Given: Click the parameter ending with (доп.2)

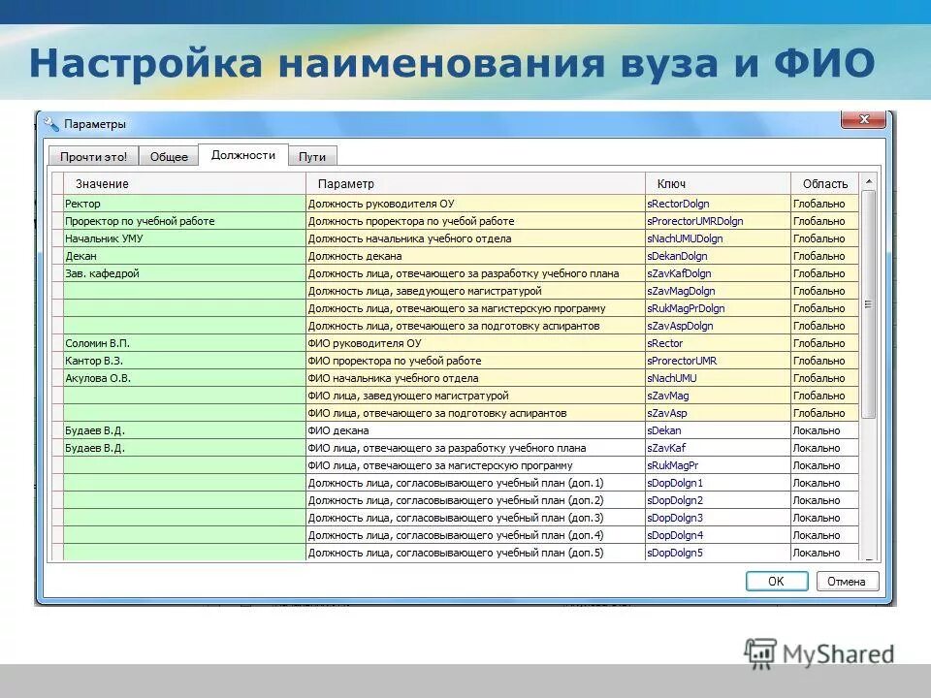Looking at the screenshot, I should (475, 500).
